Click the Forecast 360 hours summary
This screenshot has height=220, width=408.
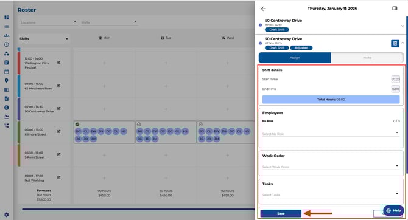click(x=44, y=195)
